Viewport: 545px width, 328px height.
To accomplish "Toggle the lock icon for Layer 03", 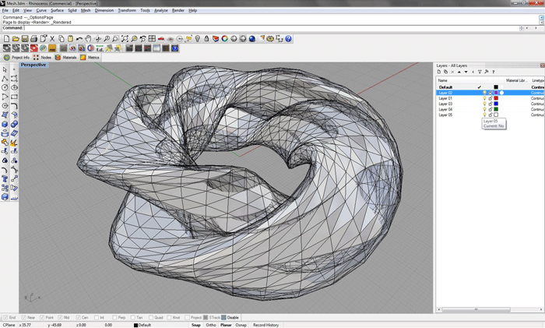I will tap(490, 104).
